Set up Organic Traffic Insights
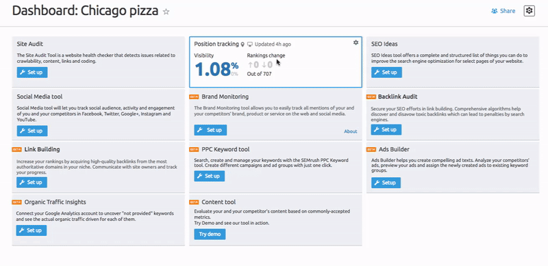This screenshot has width=548, height=266. [x=32, y=230]
